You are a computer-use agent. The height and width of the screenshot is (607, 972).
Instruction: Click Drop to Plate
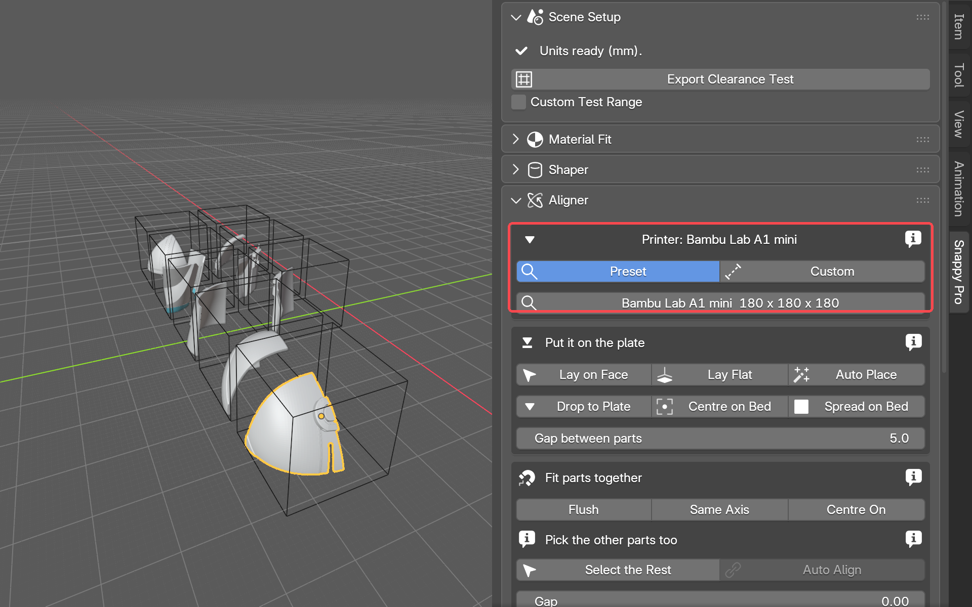(x=584, y=407)
